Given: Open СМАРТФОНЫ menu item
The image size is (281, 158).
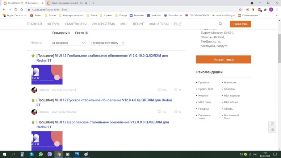Looking at the screenshot, I should (x=76, y=24).
